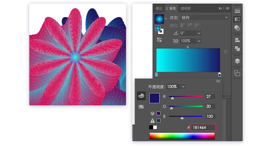Open the dock hamburger menu icon
Screen dimensions: 272x146
(237, 11)
